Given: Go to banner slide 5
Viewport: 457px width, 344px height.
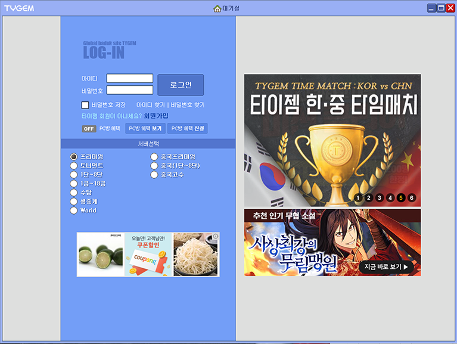Looking at the screenshot, I should pyautogui.click(x=401, y=198).
